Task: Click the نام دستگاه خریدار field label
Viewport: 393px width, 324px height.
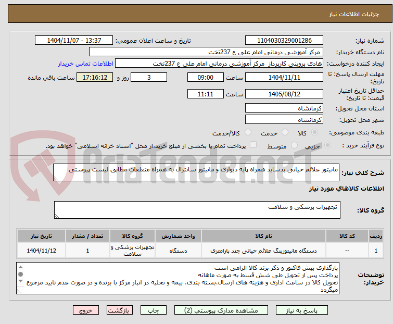Action: click(x=360, y=52)
